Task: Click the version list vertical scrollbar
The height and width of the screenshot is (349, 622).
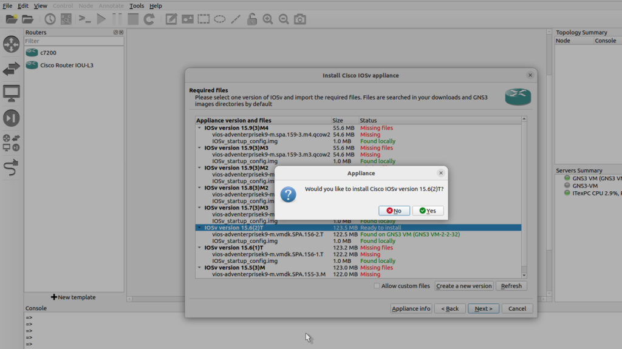Action: pyautogui.click(x=524, y=194)
